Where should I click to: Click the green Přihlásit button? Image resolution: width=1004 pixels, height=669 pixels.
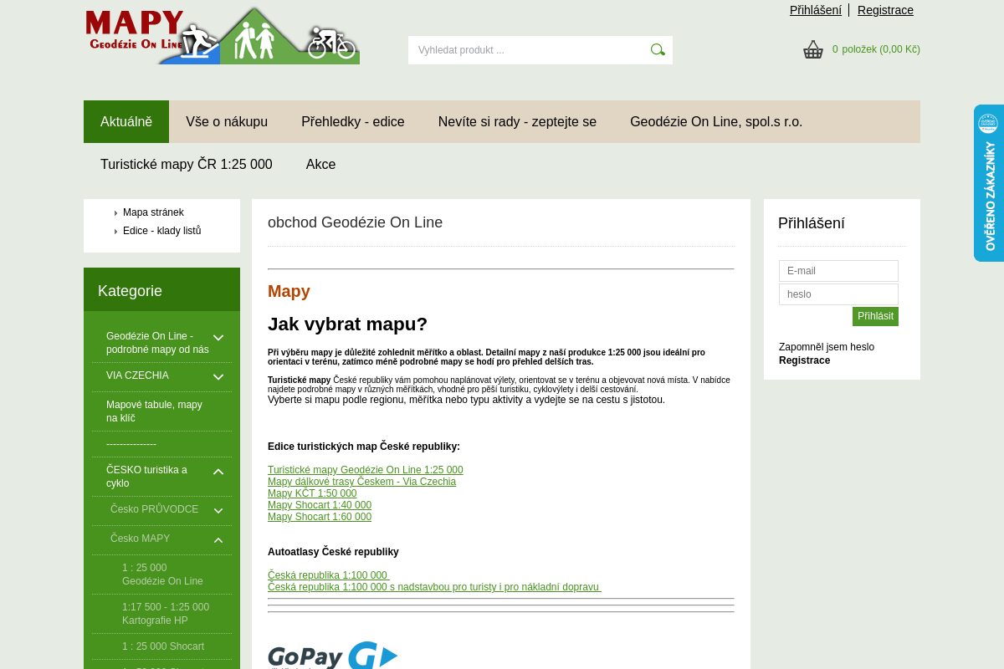point(875,316)
